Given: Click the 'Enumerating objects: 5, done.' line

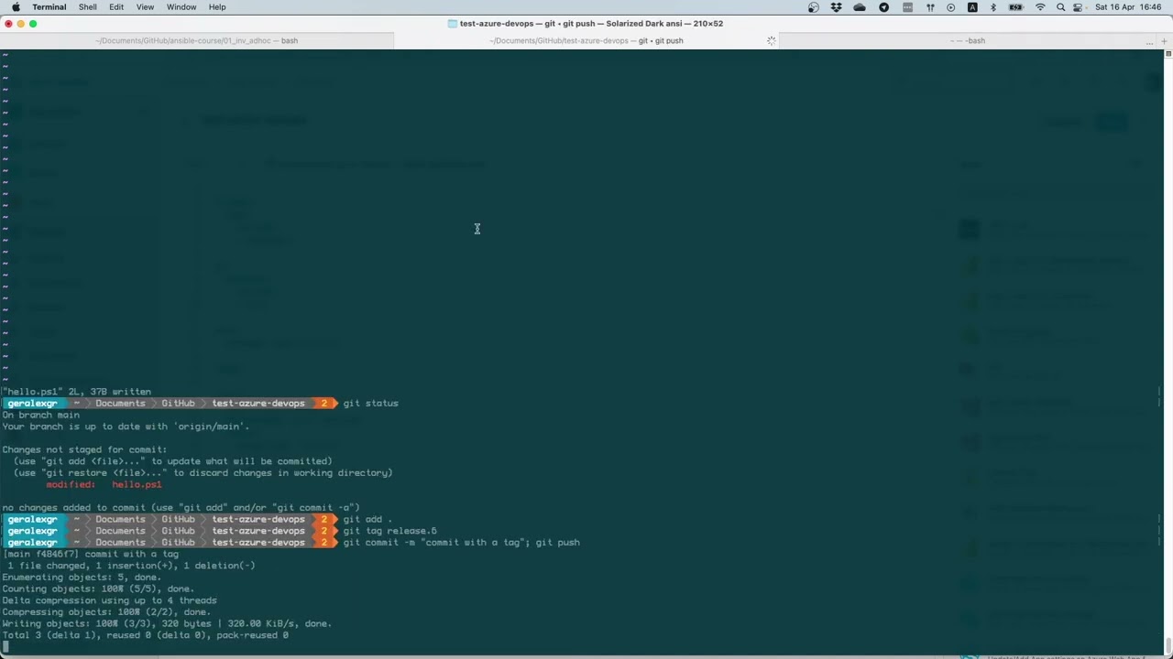Looking at the screenshot, I should [82, 578].
